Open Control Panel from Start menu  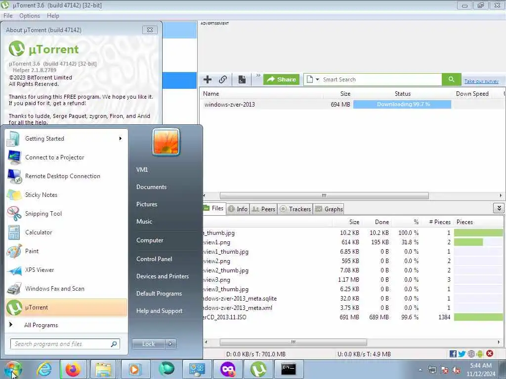(154, 259)
